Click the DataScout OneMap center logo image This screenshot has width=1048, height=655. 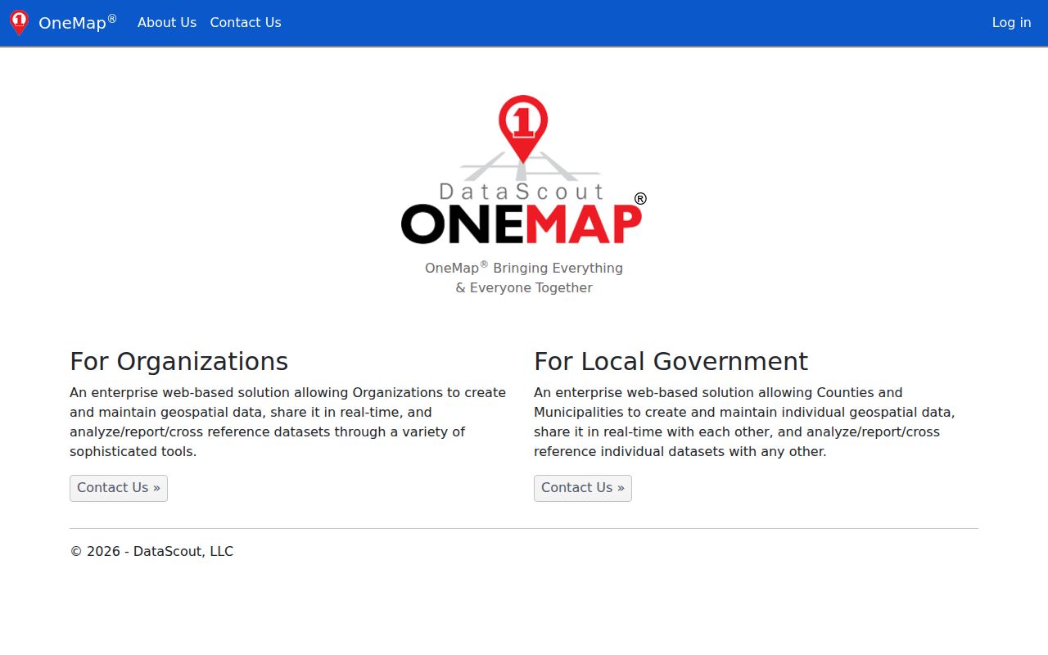click(x=524, y=169)
